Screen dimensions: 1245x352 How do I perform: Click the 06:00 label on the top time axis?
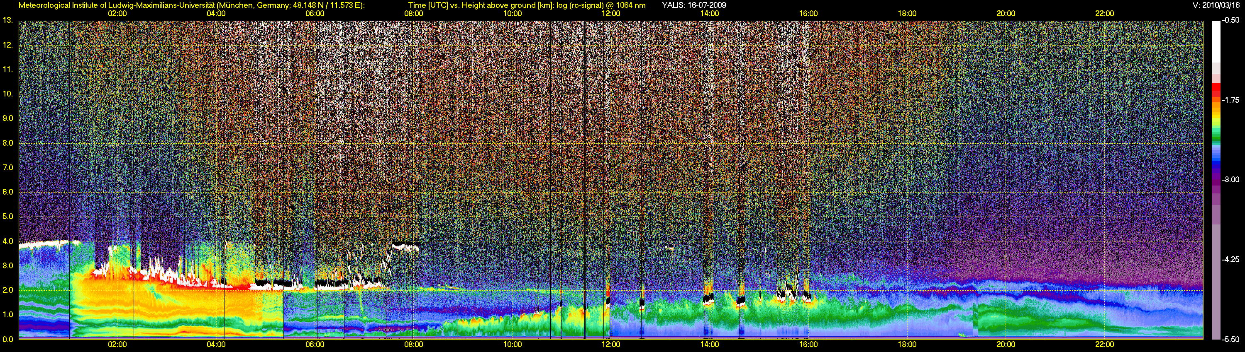315,14
